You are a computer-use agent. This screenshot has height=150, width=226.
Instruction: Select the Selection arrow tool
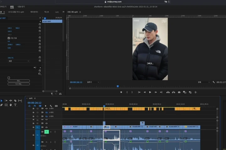(x=2, y=101)
